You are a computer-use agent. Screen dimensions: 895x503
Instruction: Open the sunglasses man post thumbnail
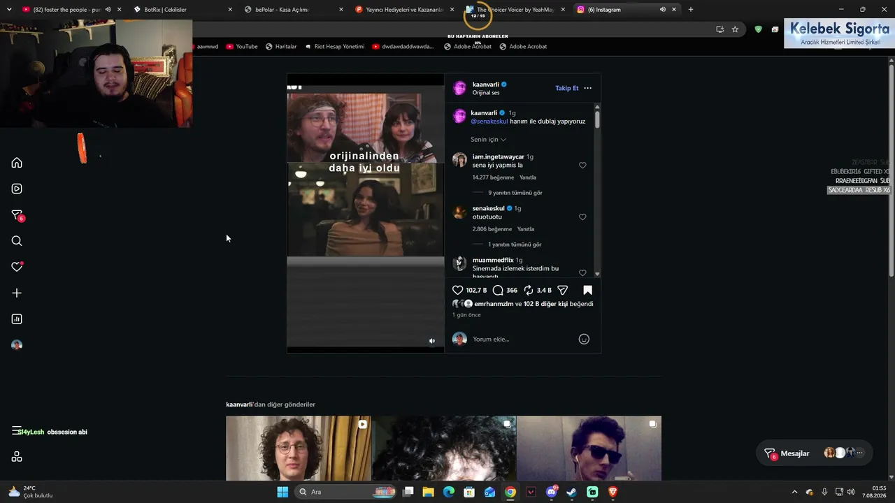pyautogui.click(x=589, y=449)
